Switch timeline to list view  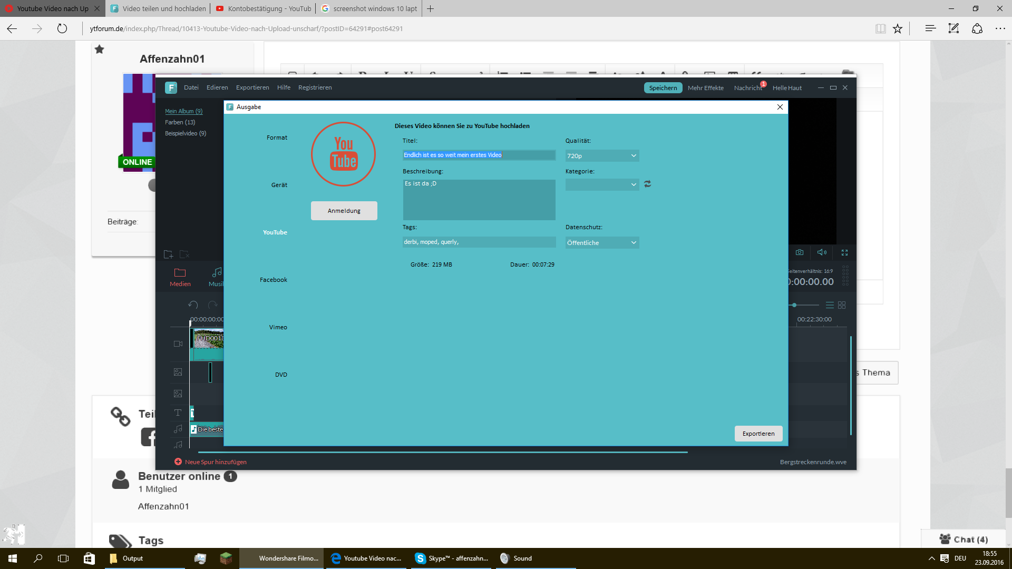(x=830, y=305)
